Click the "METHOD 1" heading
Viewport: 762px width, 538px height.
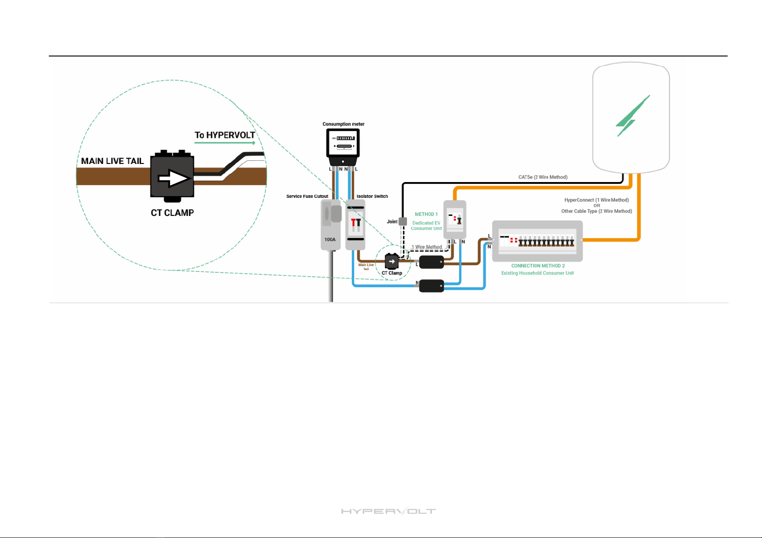click(x=426, y=214)
